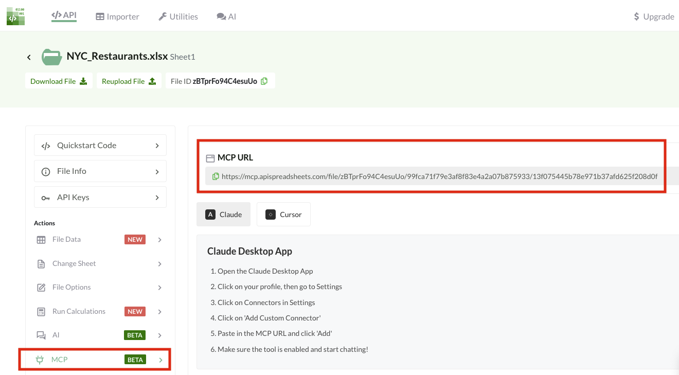Select the Claude tab

point(223,214)
